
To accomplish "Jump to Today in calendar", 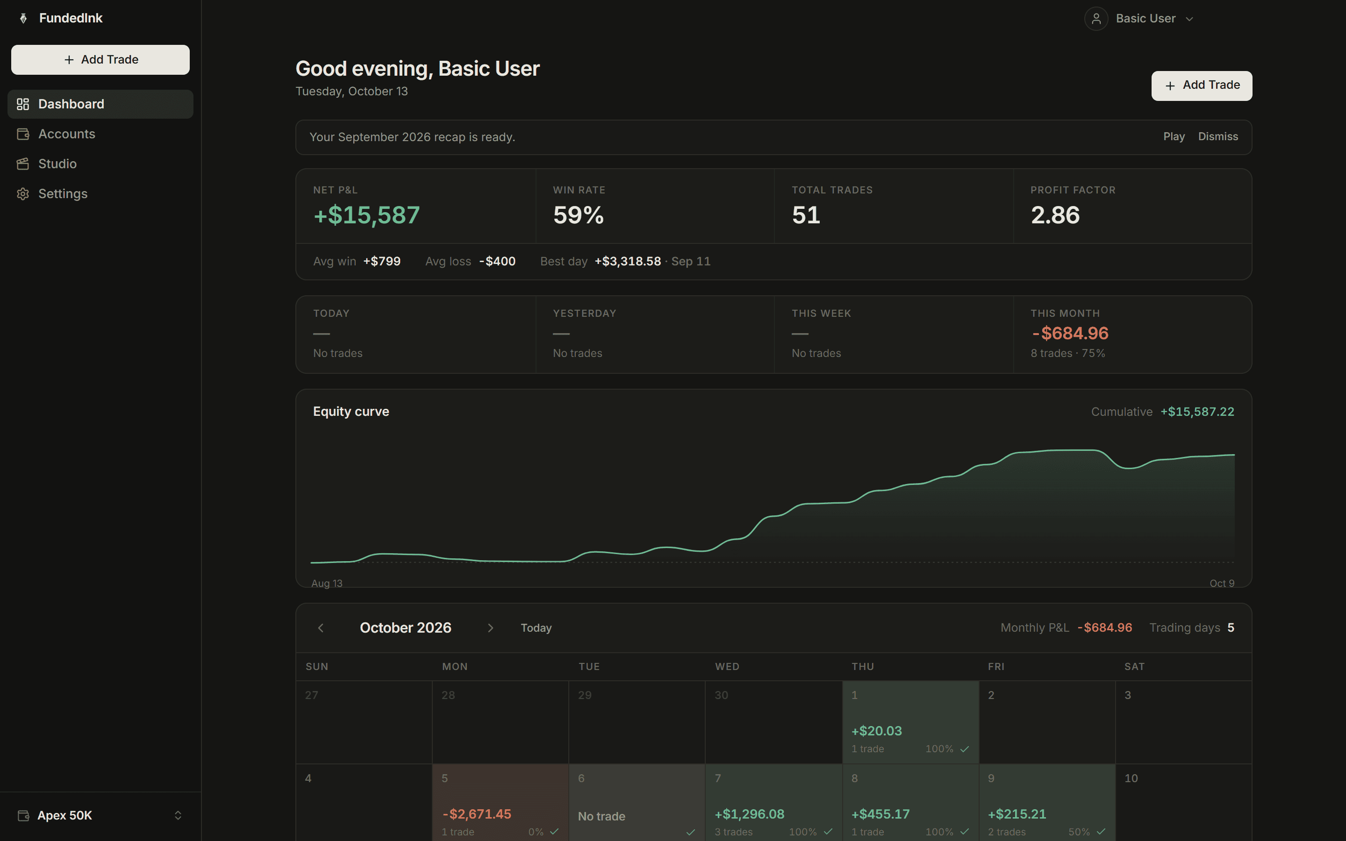I will (536, 628).
